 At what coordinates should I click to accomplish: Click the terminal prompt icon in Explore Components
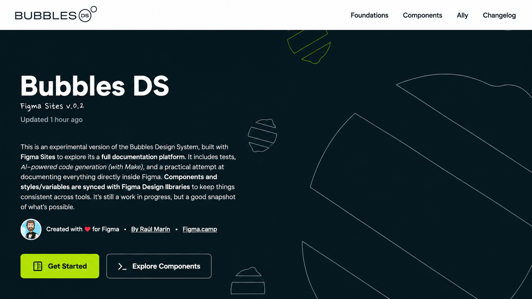(x=122, y=266)
